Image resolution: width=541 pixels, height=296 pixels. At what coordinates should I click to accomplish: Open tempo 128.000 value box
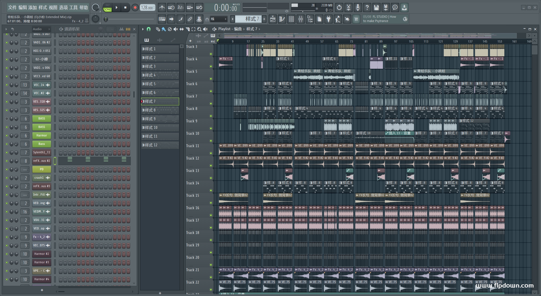pyautogui.click(x=148, y=8)
